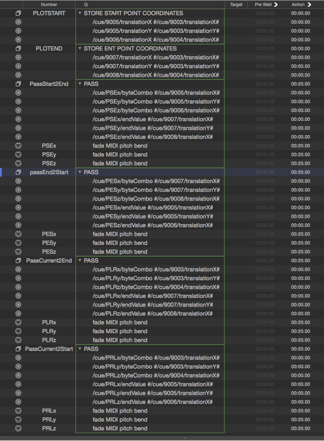The image size is (324, 441).
Task: Select the cue number PRLy
Action: point(49,420)
